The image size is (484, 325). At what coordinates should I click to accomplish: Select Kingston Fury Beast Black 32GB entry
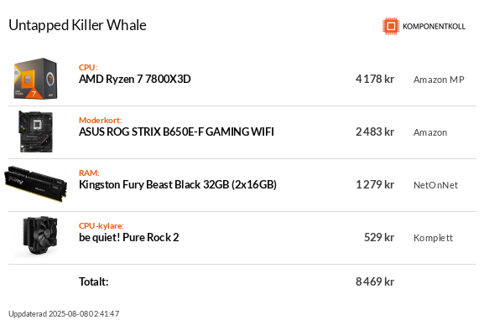[178, 185]
